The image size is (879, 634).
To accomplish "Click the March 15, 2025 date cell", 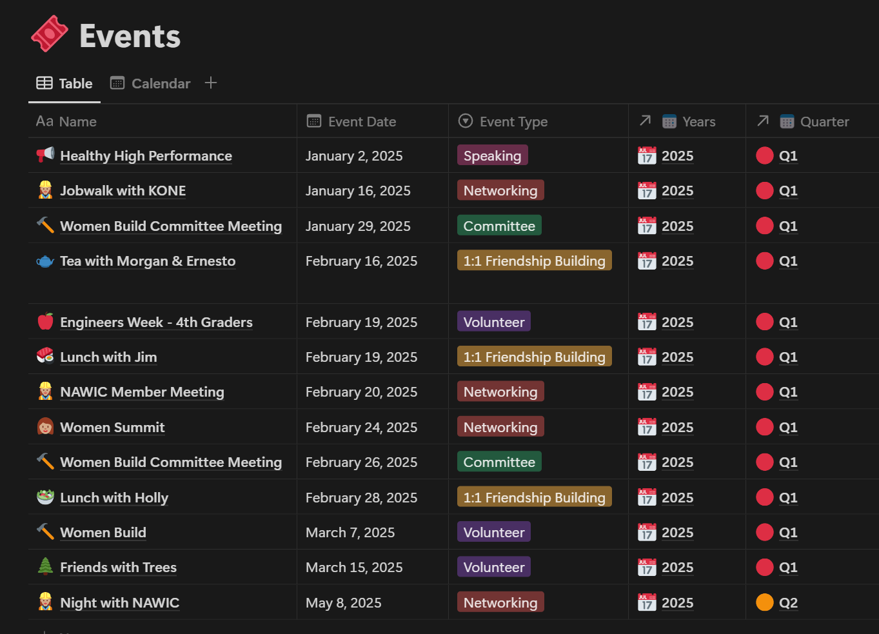I will coord(354,568).
